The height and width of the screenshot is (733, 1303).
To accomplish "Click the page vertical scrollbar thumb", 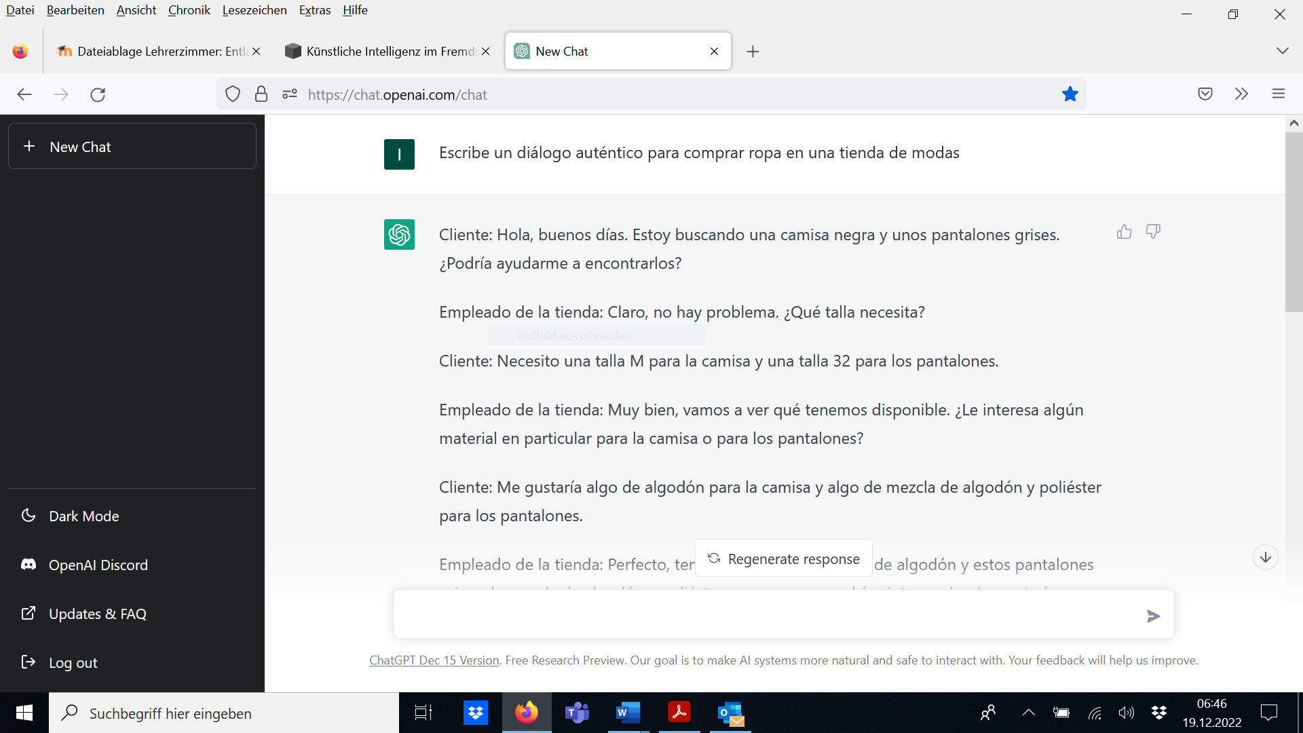I will (x=1293, y=221).
